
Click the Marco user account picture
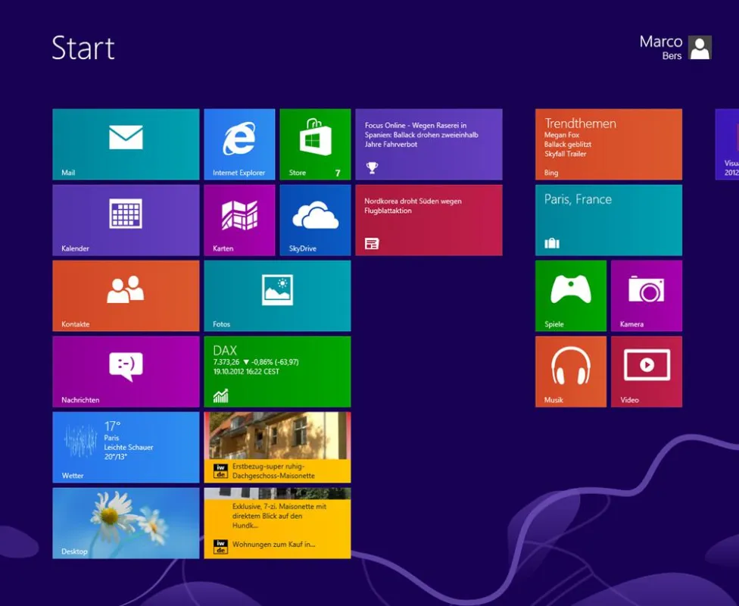700,48
